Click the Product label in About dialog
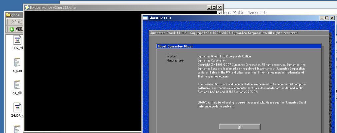337x133 pixels. coord(172,56)
